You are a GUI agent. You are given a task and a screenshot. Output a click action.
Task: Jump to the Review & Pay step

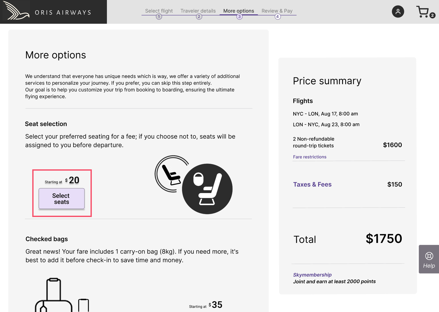pyautogui.click(x=277, y=11)
